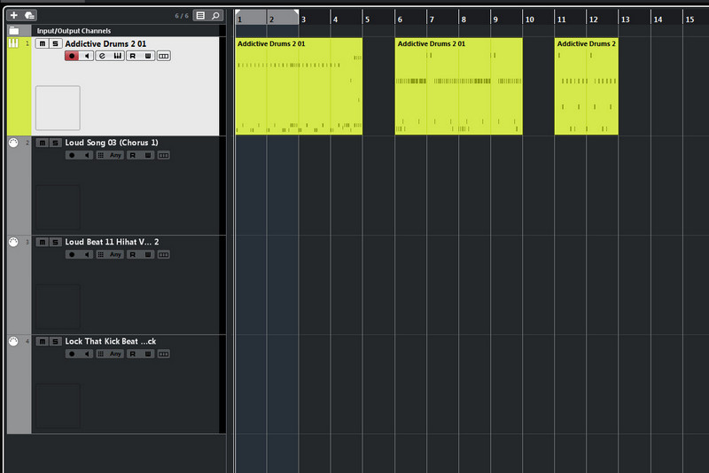Open the Addictive Drums 2 01 instrument keyboard icon

point(117,56)
